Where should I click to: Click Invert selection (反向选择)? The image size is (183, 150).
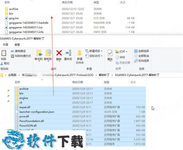[x=142, y=61]
